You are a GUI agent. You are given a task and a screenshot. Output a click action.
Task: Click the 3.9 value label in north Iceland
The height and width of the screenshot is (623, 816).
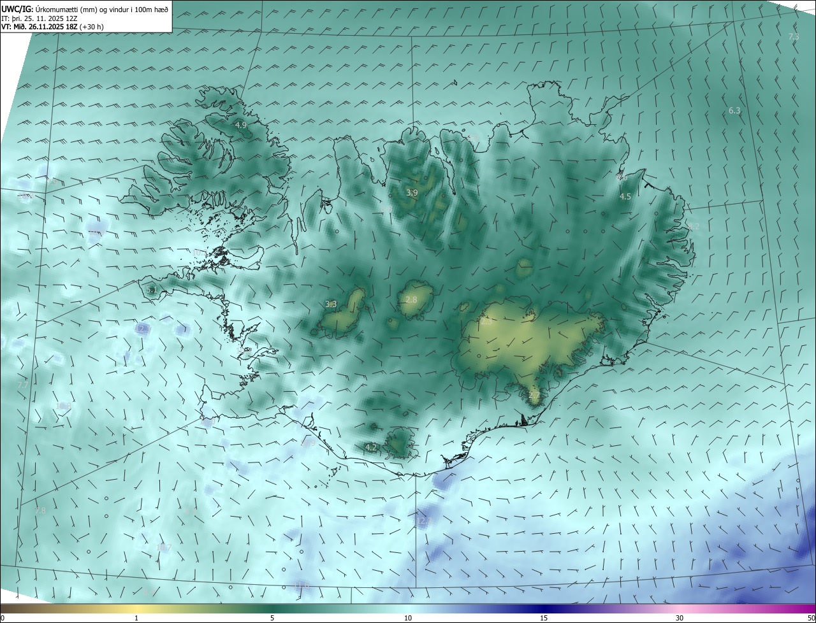pyautogui.click(x=412, y=192)
